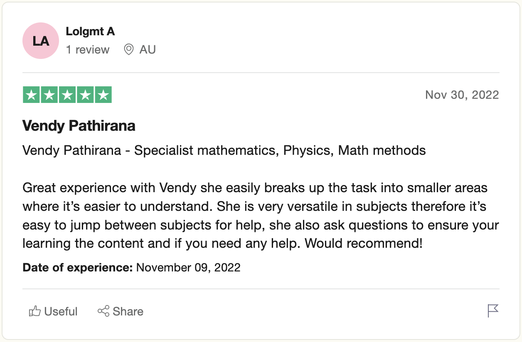522x342 pixels.
Task: Flag this review using the flag icon
Action: point(493,311)
